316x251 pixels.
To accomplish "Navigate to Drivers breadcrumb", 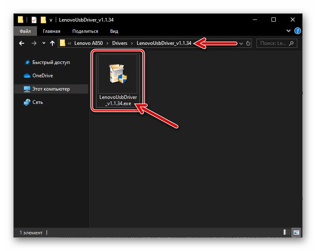I will click(x=120, y=43).
